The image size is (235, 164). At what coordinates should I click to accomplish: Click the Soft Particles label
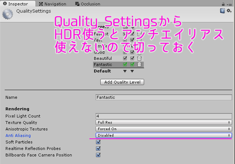19,142
